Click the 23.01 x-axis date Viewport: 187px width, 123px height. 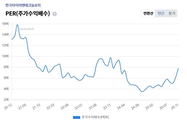(x=79, y=106)
